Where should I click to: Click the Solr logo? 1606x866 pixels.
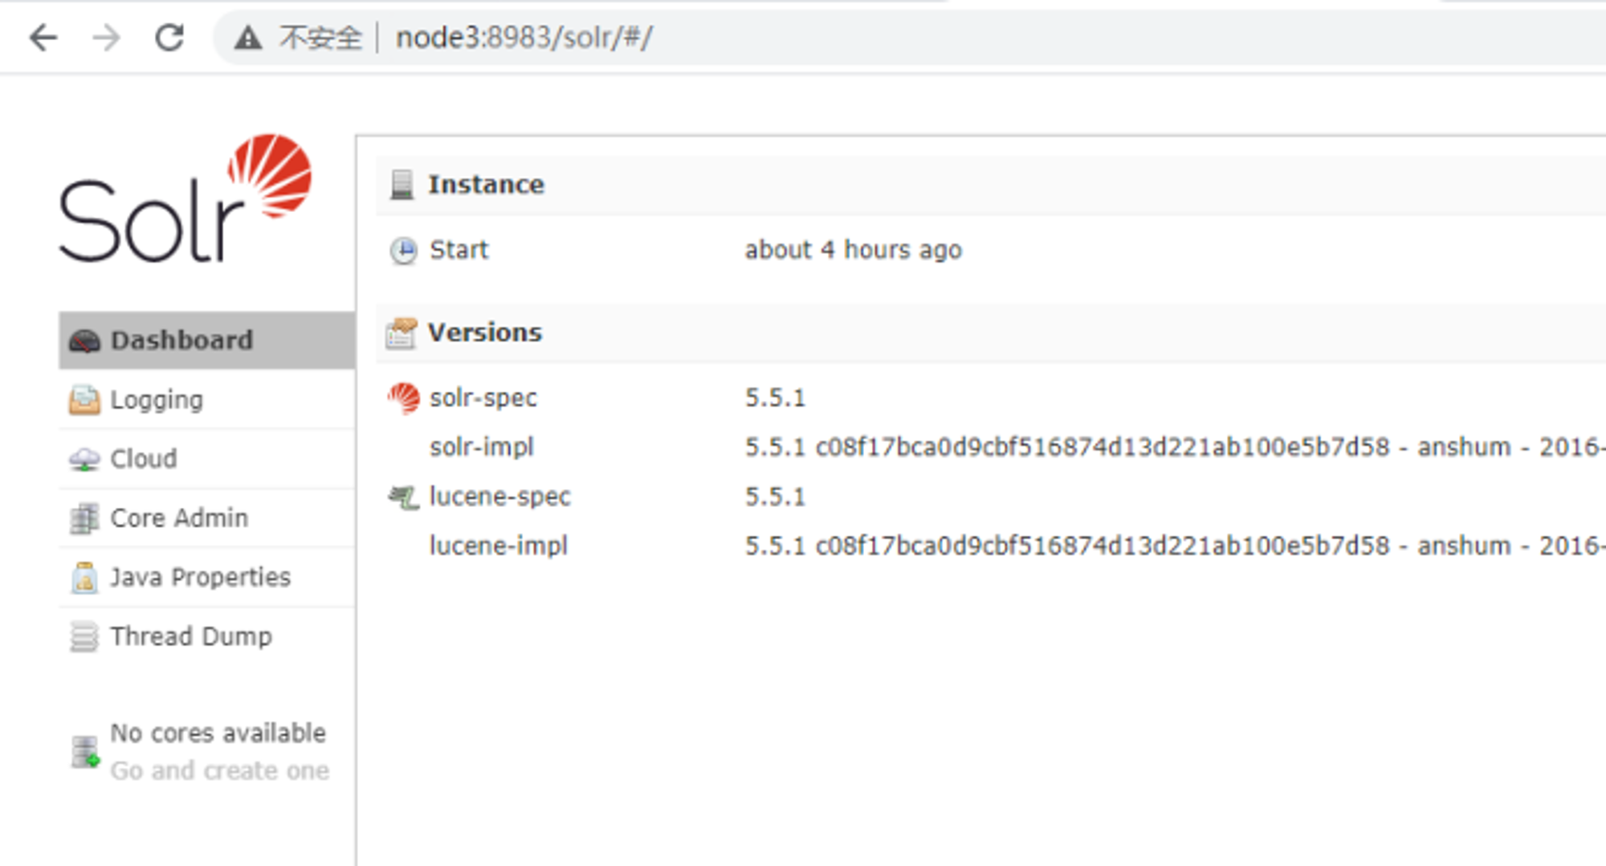(x=186, y=199)
